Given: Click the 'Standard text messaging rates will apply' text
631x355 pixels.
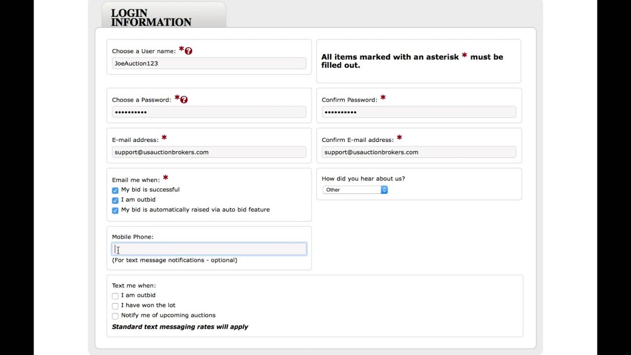Looking at the screenshot, I should point(180,326).
